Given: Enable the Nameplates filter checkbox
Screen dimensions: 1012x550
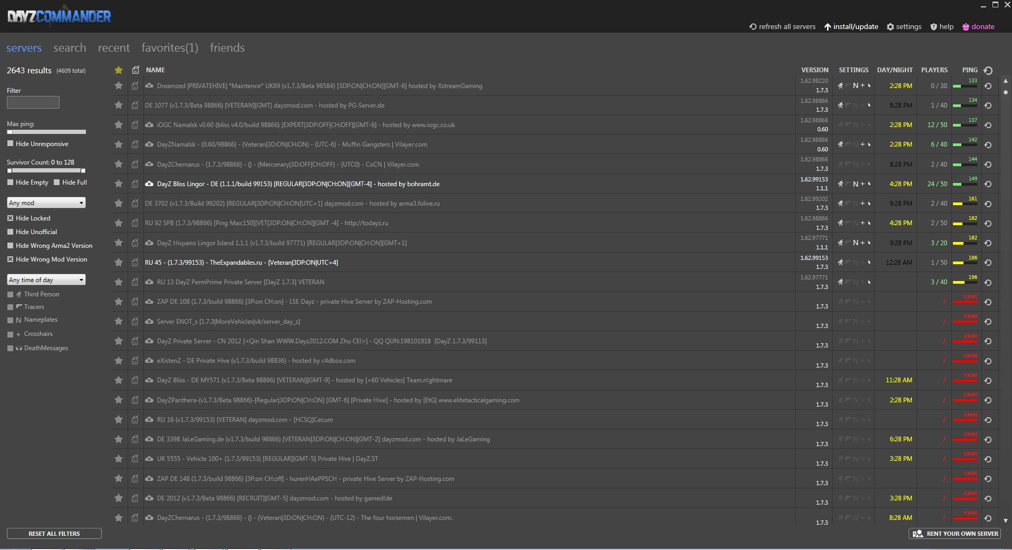Looking at the screenshot, I should pyautogui.click(x=10, y=320).
